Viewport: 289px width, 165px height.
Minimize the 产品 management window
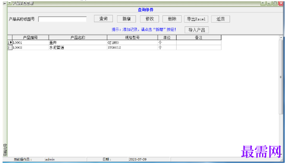[269, 3]
